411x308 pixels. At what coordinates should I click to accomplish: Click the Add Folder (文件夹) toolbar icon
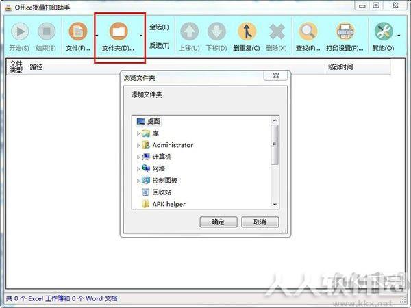coord(119,31)
